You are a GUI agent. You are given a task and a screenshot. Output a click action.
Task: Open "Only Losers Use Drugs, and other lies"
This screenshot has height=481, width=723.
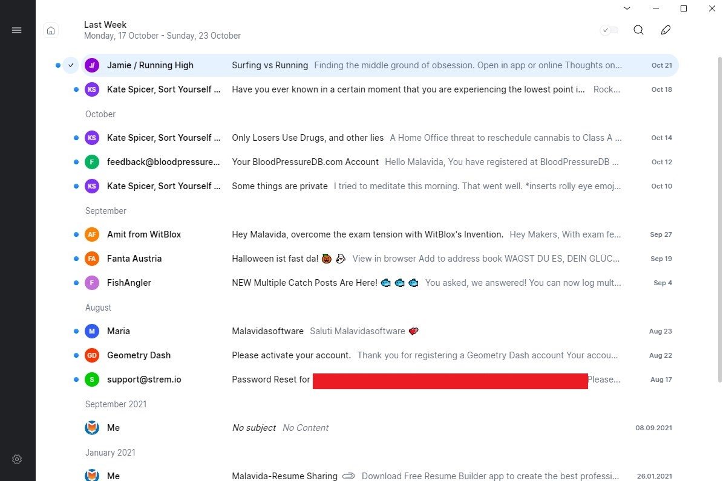click(307, 138)
